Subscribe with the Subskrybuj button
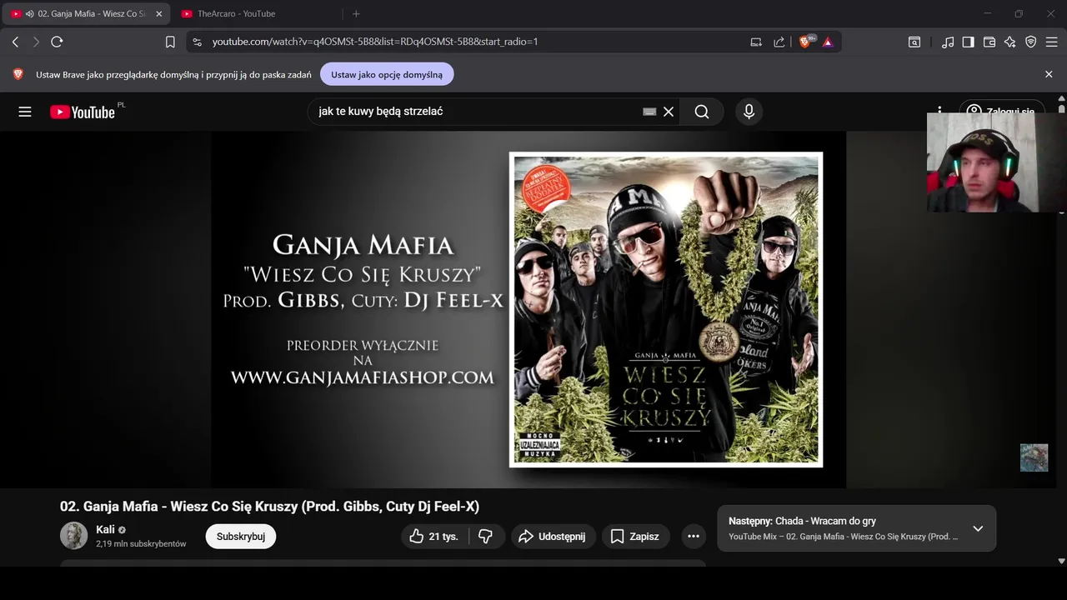This screenshot has width=1067, height=600. tap(241, 537)
